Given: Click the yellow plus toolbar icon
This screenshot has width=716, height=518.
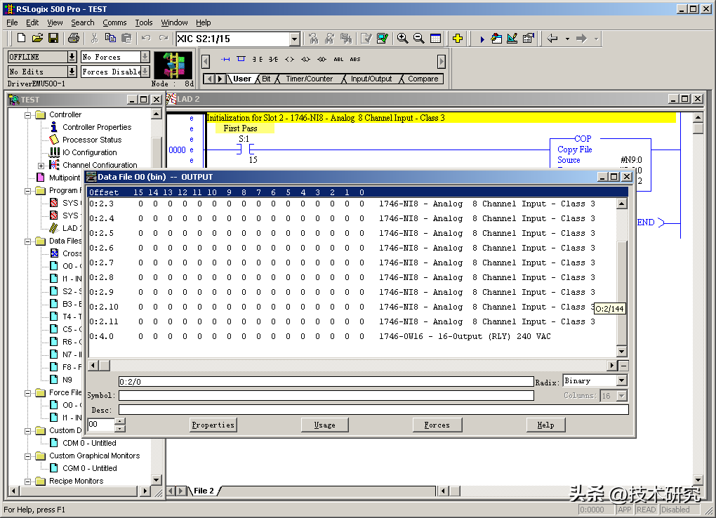Looking at the screenshot, I should [457, 39].
